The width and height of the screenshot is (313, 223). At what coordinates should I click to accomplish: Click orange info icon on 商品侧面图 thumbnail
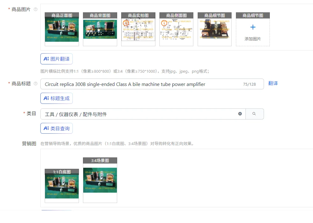pos(164,23)
